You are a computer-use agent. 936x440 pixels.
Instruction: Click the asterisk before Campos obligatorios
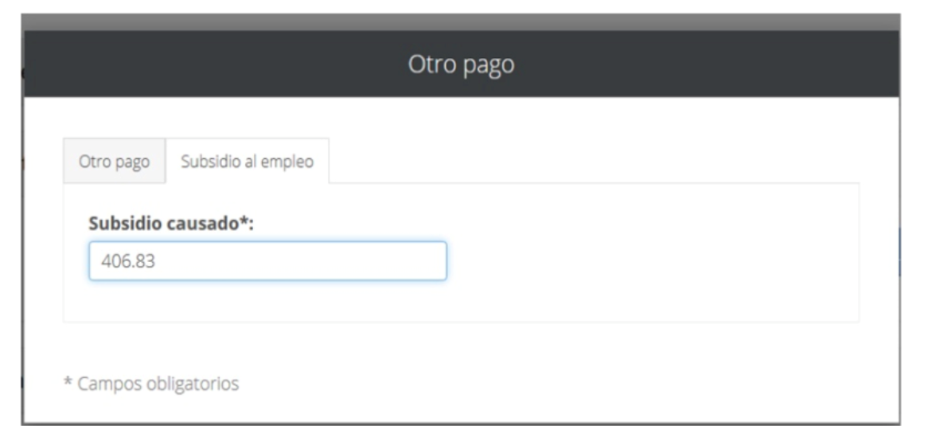tap(67, 383)
